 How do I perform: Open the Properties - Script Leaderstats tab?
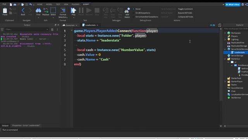coord(26,125)
